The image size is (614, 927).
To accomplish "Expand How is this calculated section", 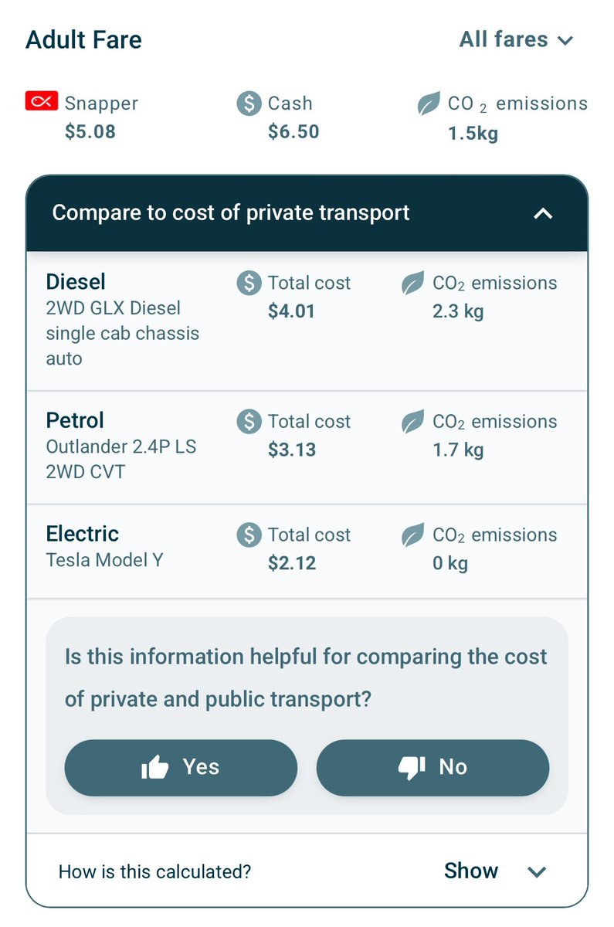I will click(537, 872).
